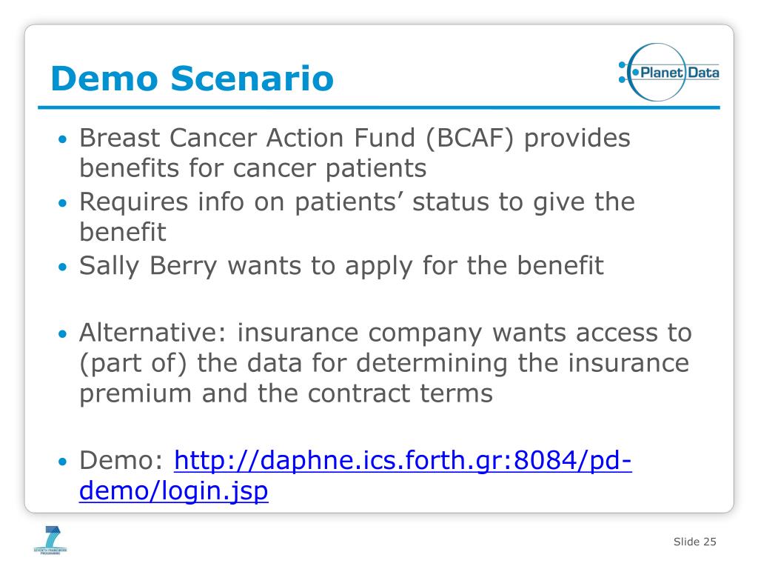Click the '(BCAF)' abbreviation text
This screenshot has width=758, height=569.
pyautogui.click(x=469, y=139)
